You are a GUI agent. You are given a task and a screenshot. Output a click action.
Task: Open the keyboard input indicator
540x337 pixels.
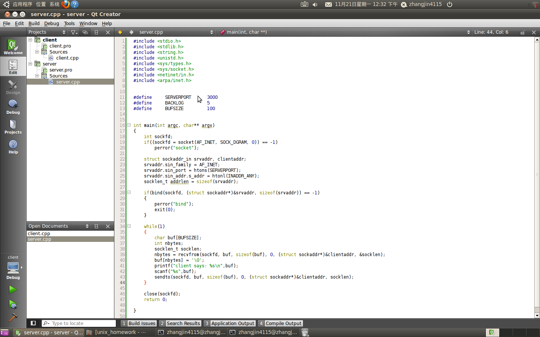click(x=304, y=4)
